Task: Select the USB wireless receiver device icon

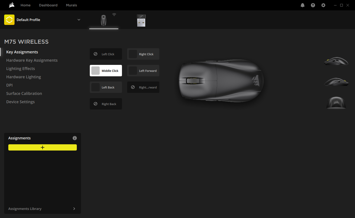Action: point(141,20)
